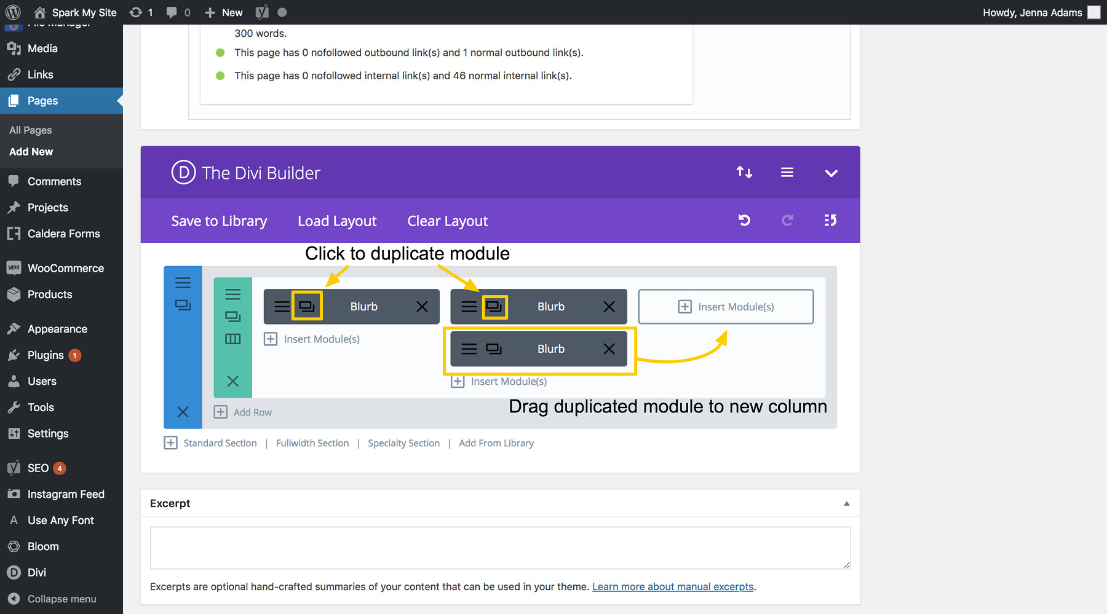The width and height of the screenshot is (1107, 614).
Task: Click the Yoast SEO icon in admin bar
Action: tap(262, 12)
